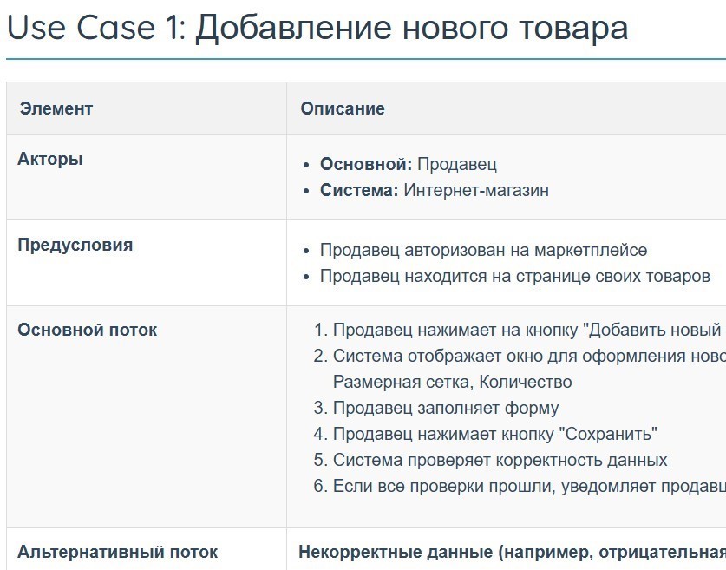The height and width of the screenshot is (570, 726).
Task: Click the heading "Use Case 1: Добавление нового товара"
Action: [x=317, y=29]
